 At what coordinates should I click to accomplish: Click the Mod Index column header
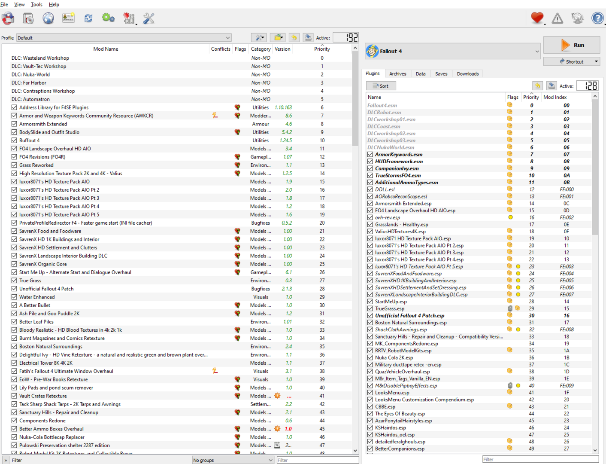tap(555, 97)
